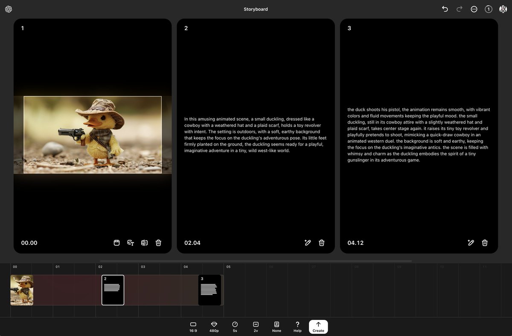Open the 5s duration selector
This screenshot has width=512, height=336.
(235, 327)
